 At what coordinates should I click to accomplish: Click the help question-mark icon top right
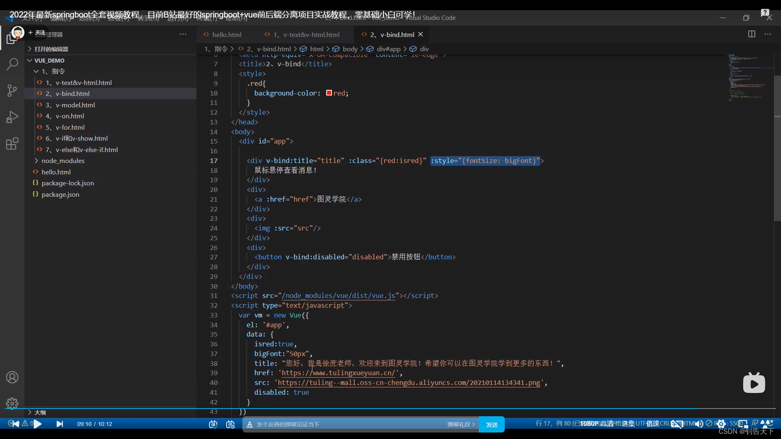[x=765, y=13]
